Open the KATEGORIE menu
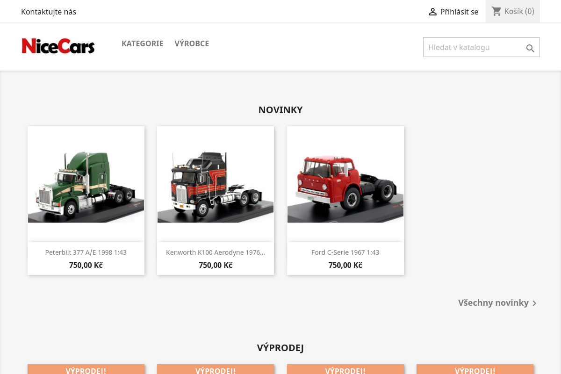 click(x=142, y=43)
